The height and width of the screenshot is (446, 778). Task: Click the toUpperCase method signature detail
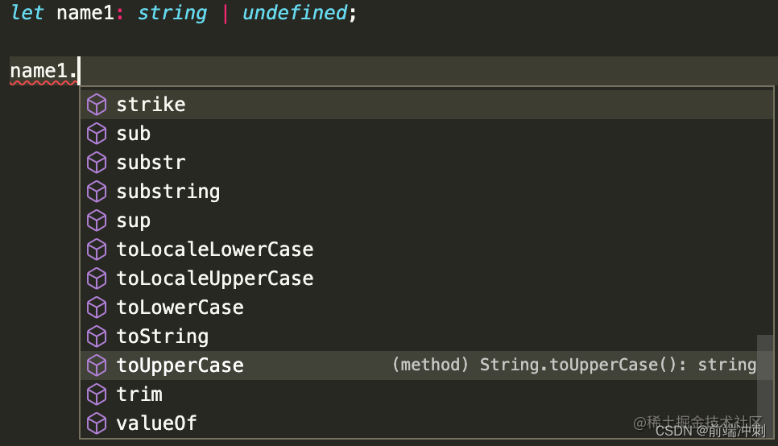[x=574, y=365]
